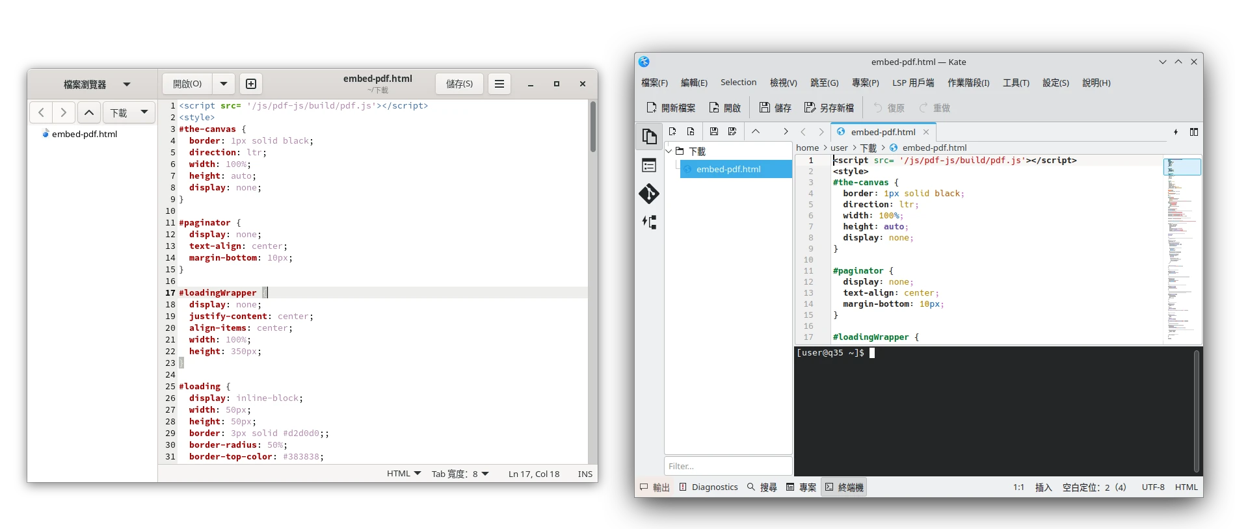The height and width of the screenshot is (529, 1235).
Task: Click Kate toolbar Undo (復原) button
Action: (889, 108)
